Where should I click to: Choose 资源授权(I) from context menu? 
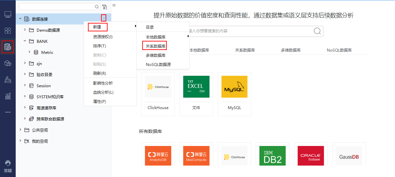pos(110,37)
